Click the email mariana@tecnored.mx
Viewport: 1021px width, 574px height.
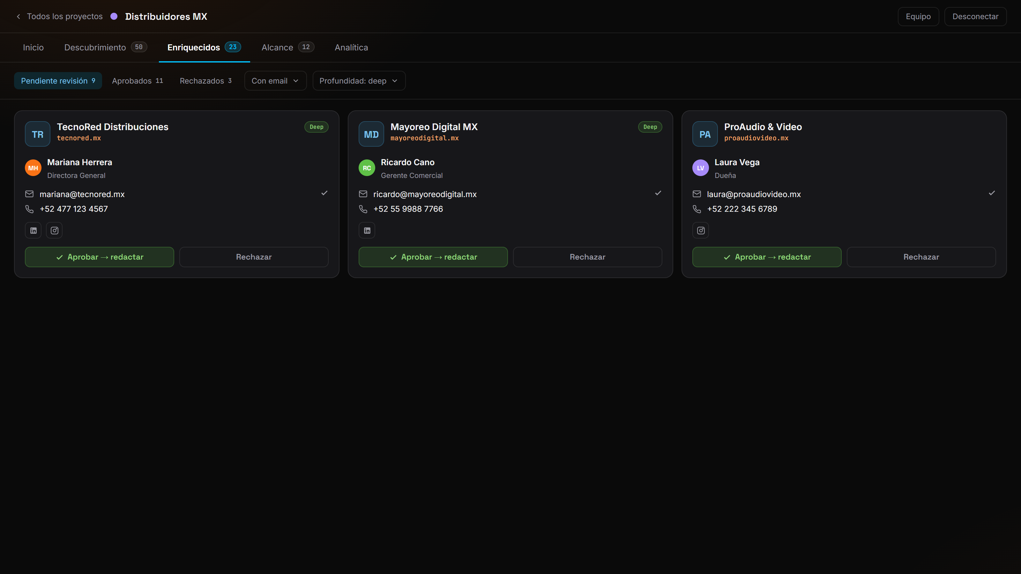[x=82, y=194]
